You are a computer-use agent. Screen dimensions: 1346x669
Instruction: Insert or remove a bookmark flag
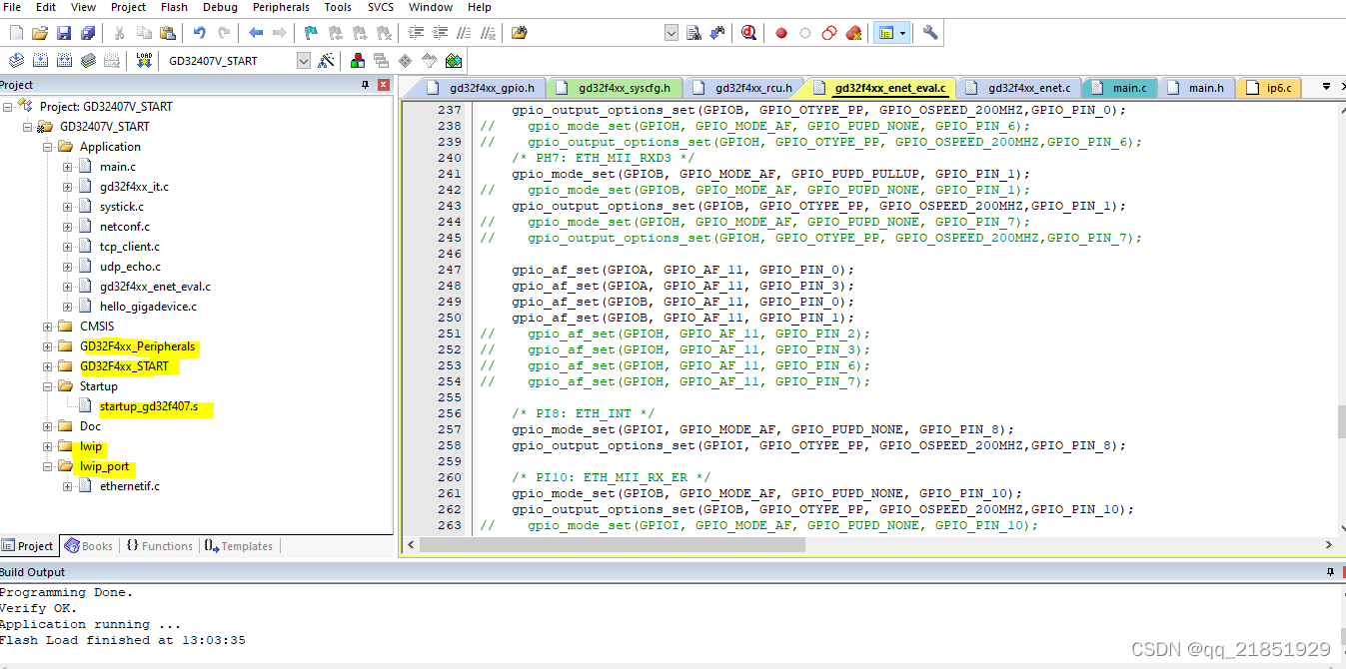[x=311, y=33]
